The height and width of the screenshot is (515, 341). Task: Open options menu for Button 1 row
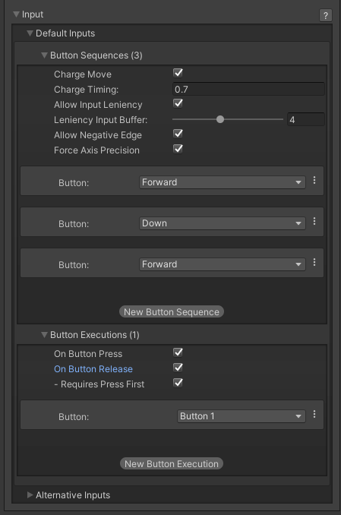(314, 415)
